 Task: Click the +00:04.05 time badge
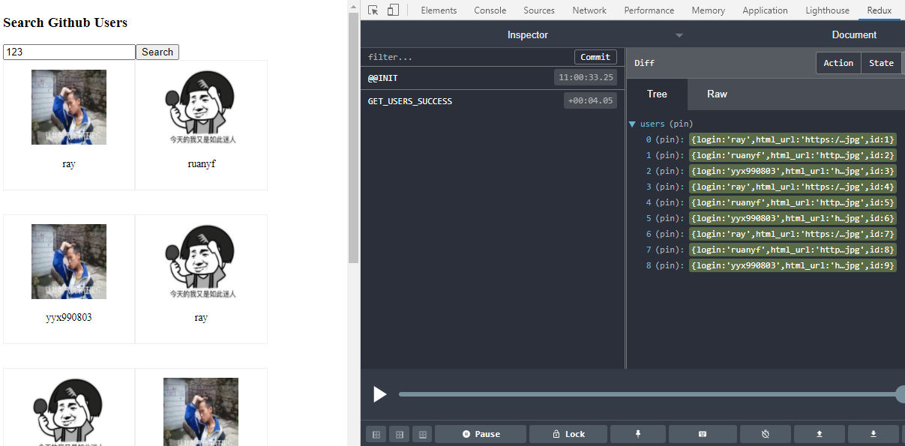click(590, 100)
